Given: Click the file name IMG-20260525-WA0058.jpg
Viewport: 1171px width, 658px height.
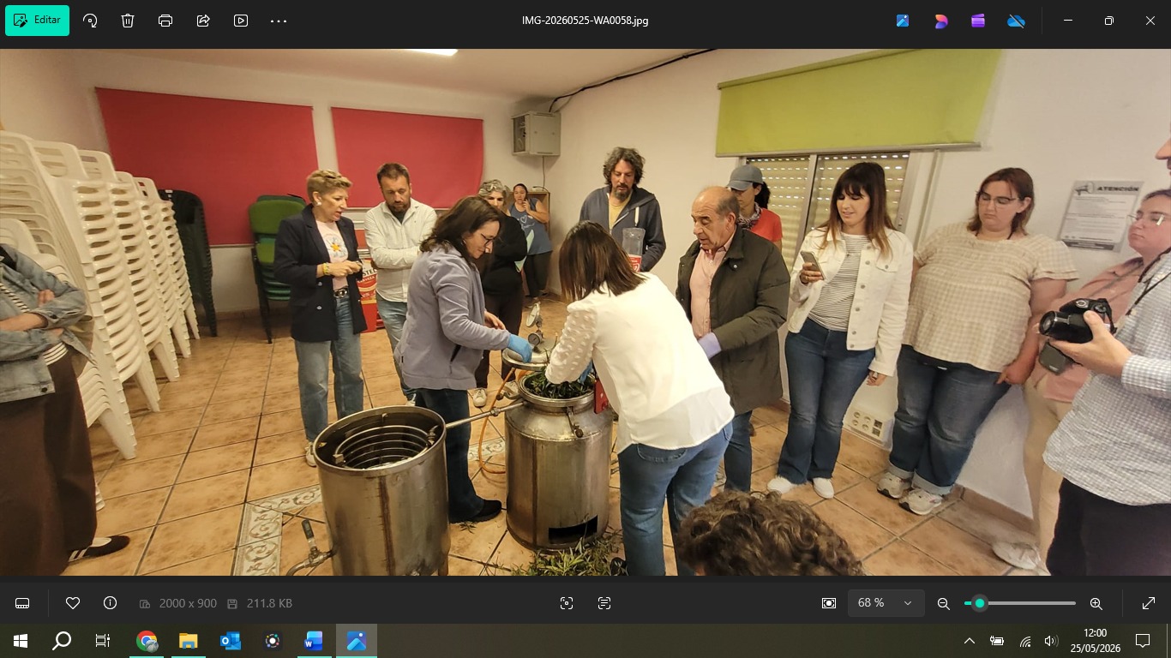Looking at the screenshot, I should coord(585,21).
